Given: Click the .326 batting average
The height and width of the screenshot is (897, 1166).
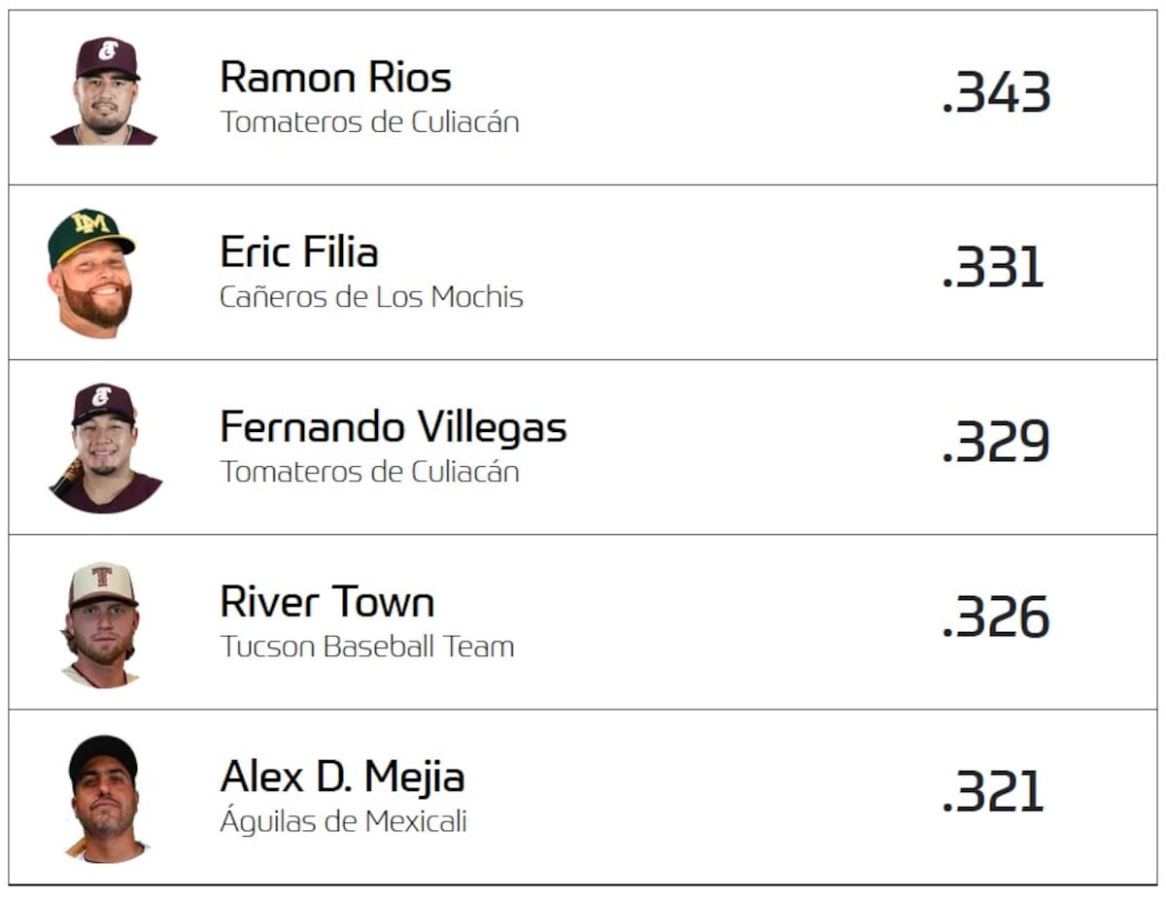Looking at the screenshot, I should point(996,617).
